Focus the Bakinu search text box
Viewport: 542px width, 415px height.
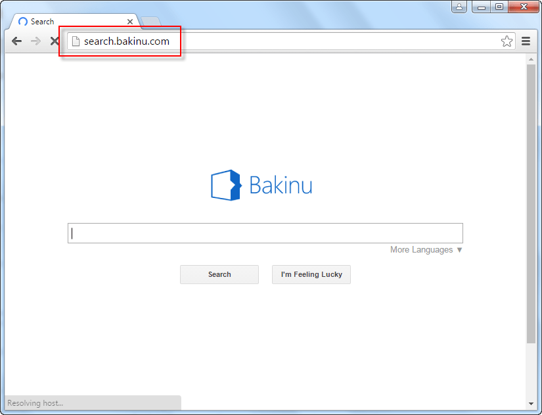tap(265, 233)
